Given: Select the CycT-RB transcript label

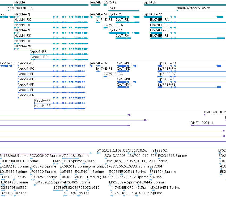Looking at the screenshot, I should pos(122,20).
